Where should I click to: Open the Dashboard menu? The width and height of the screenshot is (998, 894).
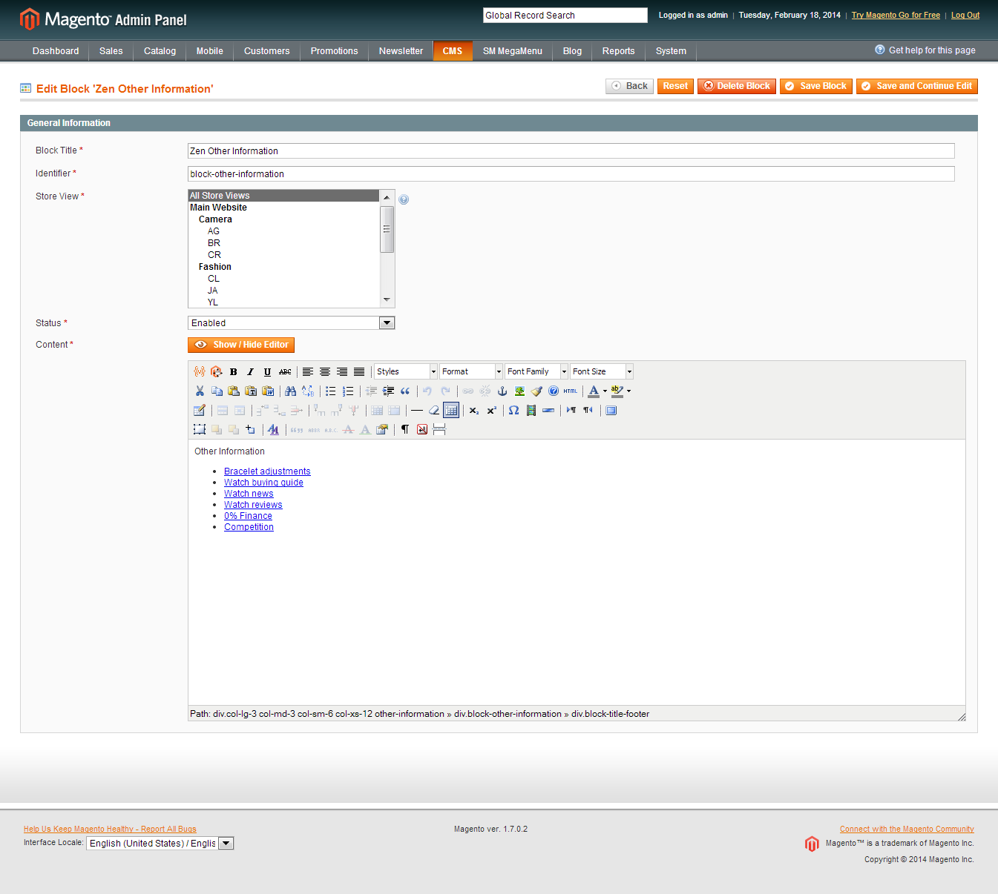(56, 51)
